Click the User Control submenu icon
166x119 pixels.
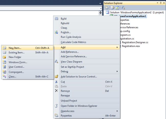4,67
